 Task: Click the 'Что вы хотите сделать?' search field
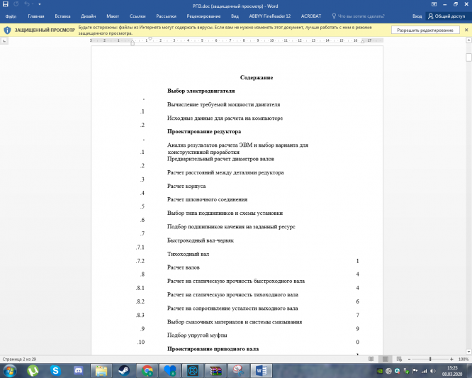366,15
